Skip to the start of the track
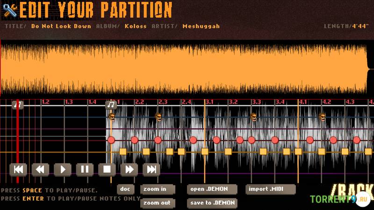374x210 pixels. pos(18,169)
